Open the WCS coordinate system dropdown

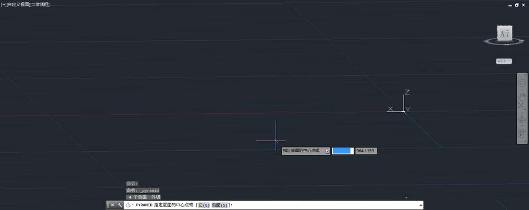[504, 61]
